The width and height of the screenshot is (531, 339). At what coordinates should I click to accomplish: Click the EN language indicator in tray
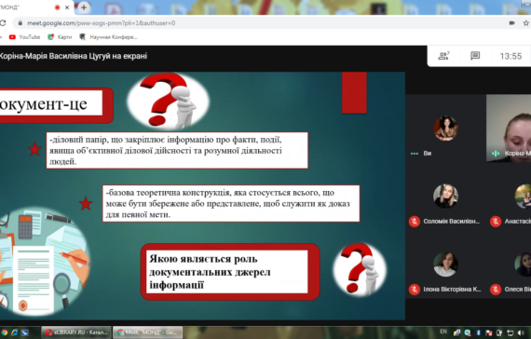coord(443,332)
